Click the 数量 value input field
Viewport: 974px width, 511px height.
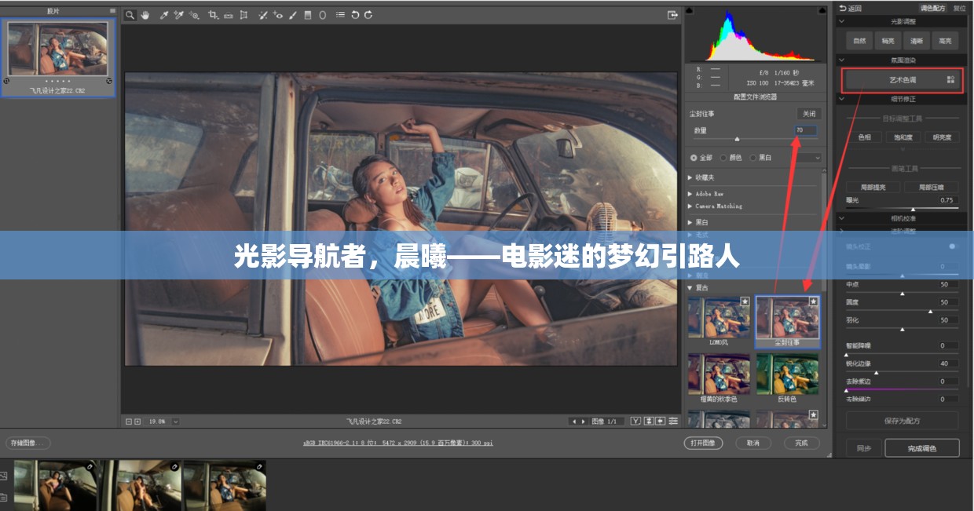[x=806, y=130]
